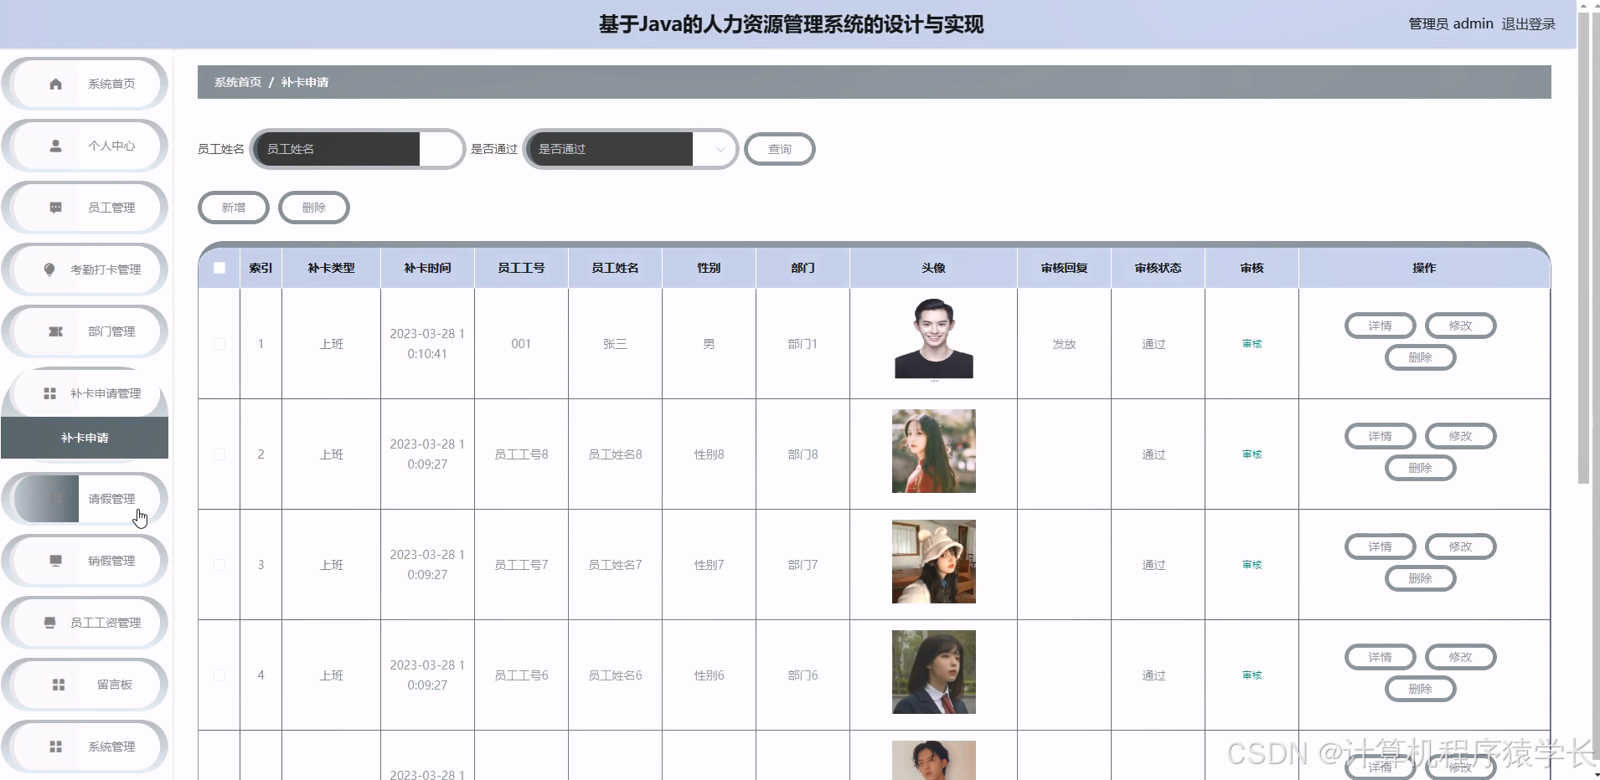Click the monitor icon beside 销假管理
1600x780 pixels.
[x=55, y=561]
